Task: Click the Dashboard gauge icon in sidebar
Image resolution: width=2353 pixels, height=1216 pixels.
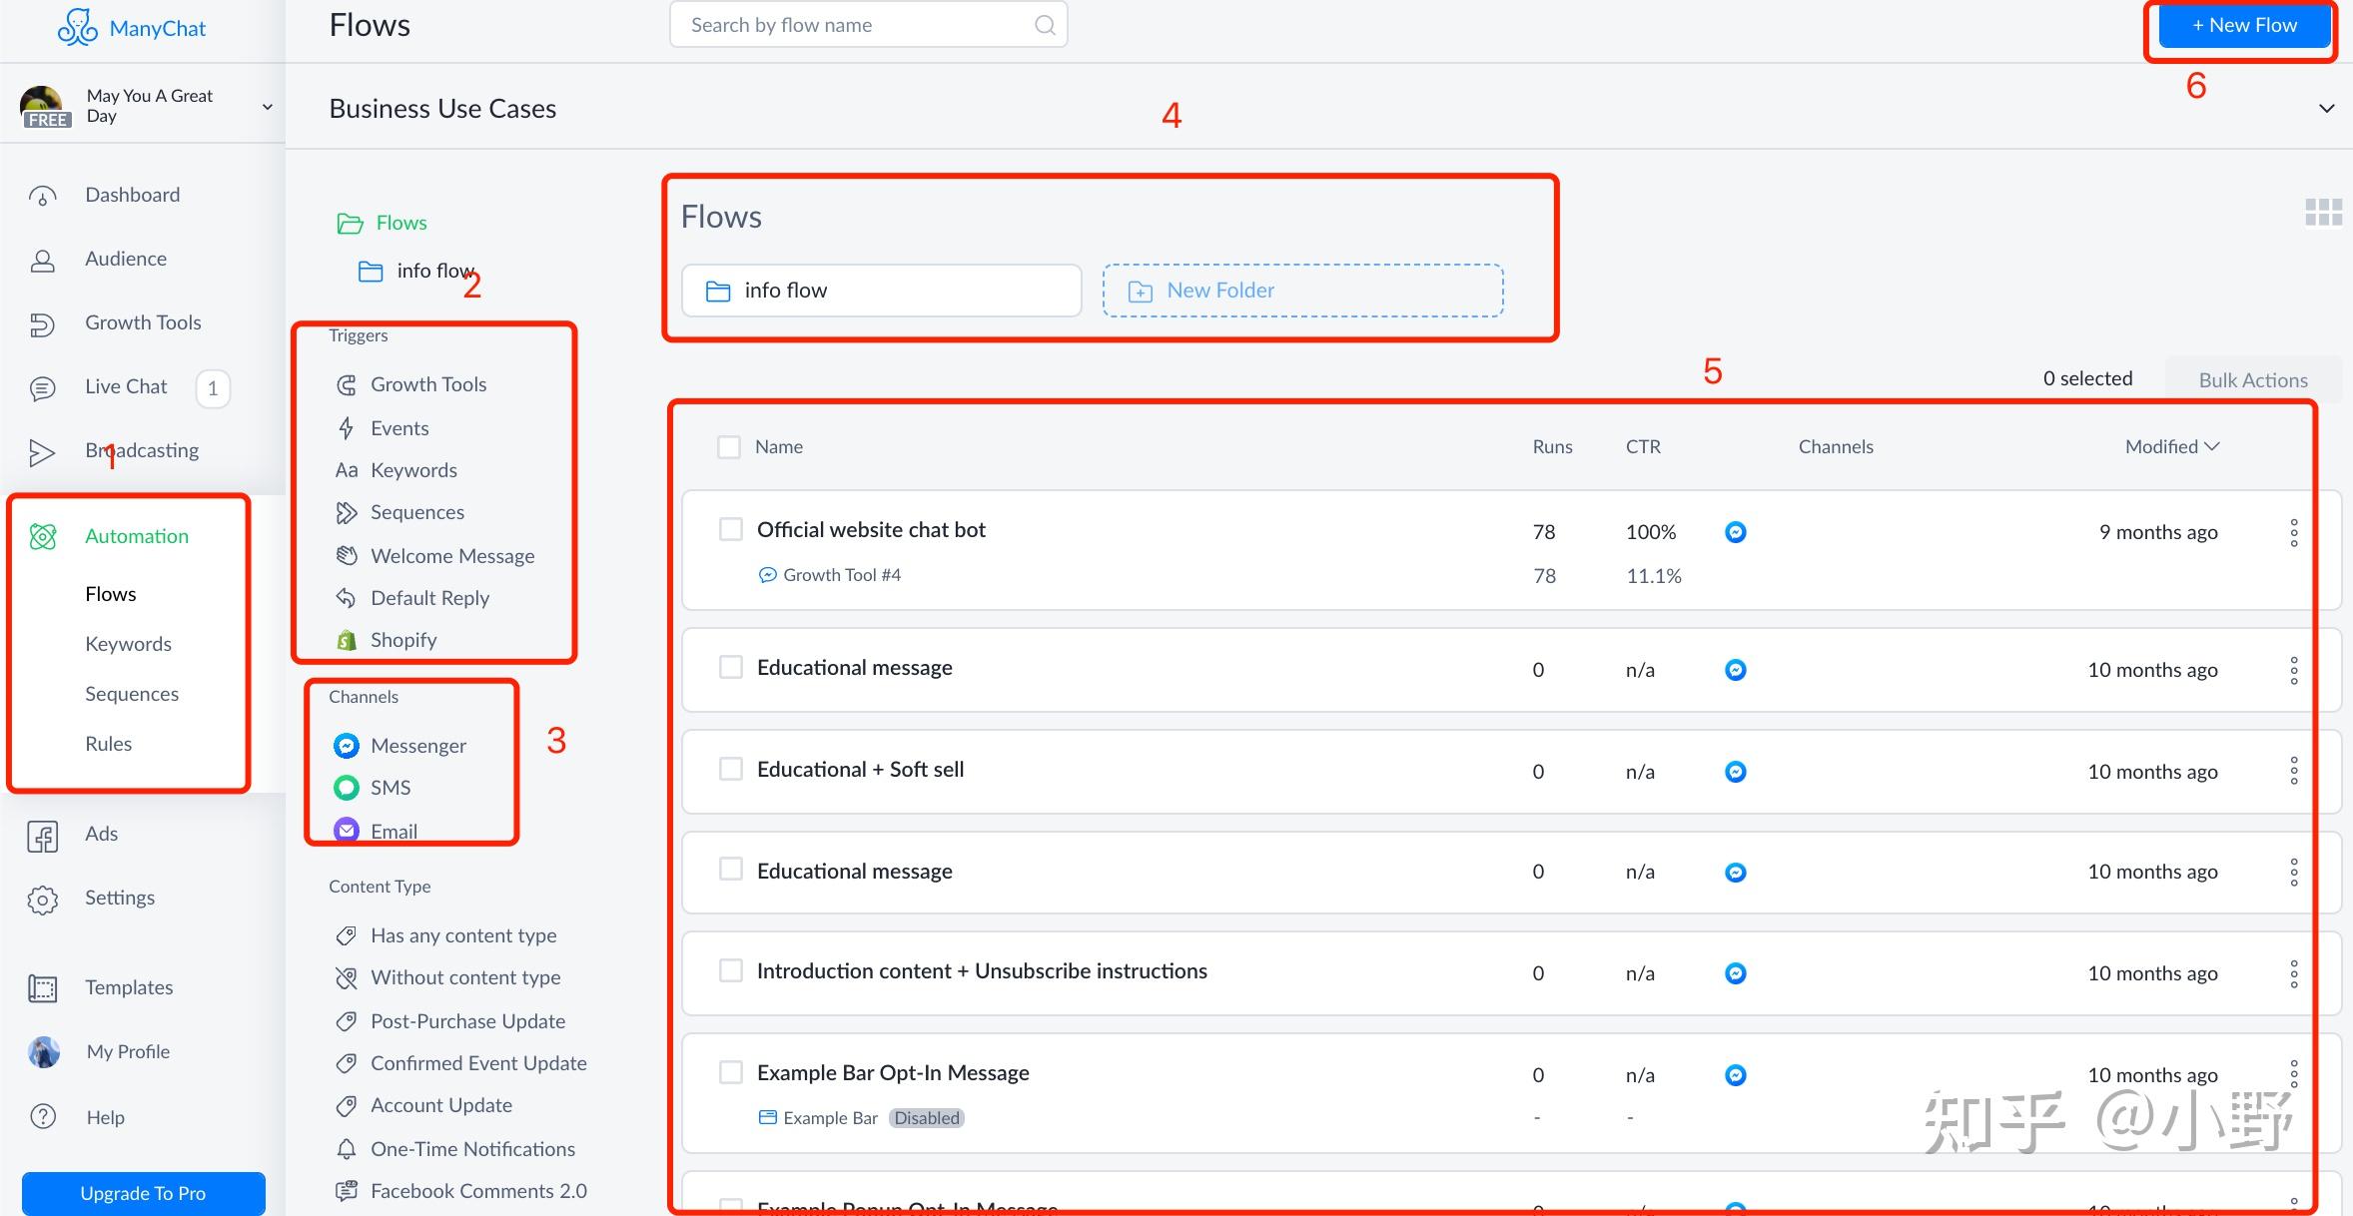Action: tap(42, 196)
